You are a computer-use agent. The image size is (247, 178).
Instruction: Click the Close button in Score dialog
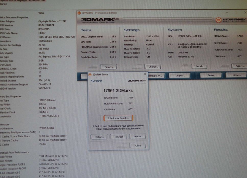click(x=138, y=145)
